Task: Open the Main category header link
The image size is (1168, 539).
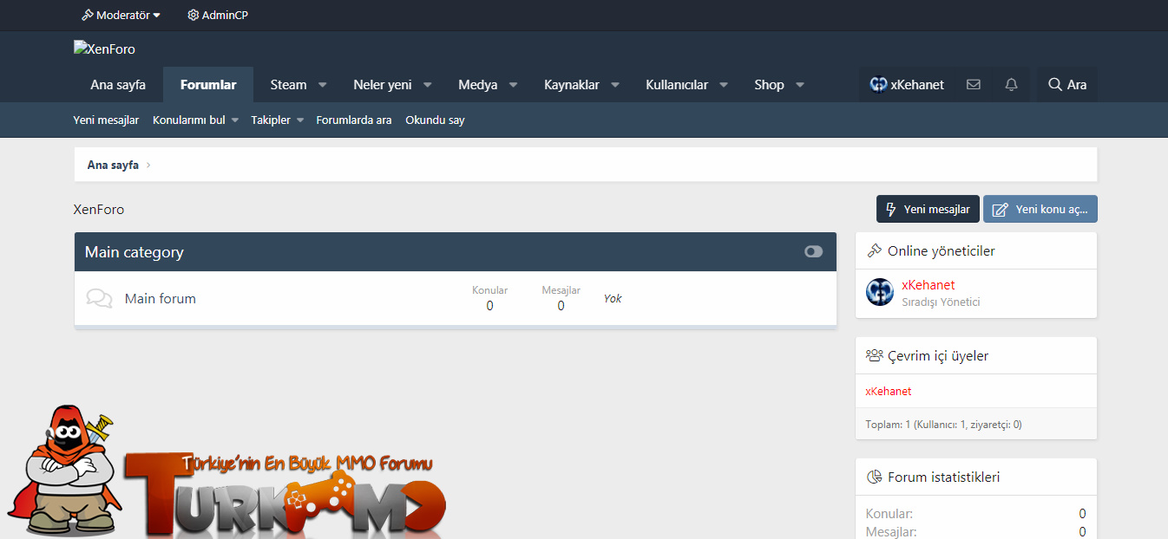Action: 135,252
